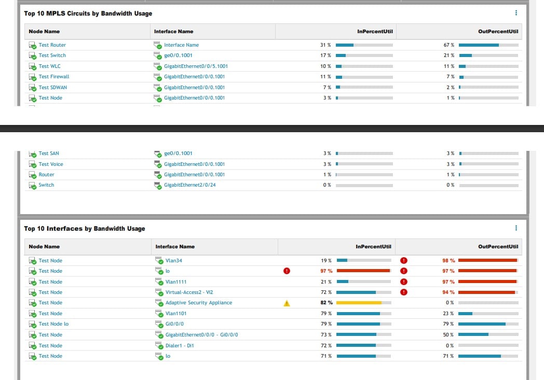Click interface icon beside GigabitEthernet2/0/24

(x=157, y=185)
